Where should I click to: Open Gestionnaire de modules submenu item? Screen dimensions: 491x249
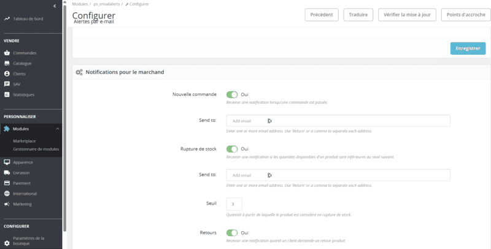click(x=36, y=149)
